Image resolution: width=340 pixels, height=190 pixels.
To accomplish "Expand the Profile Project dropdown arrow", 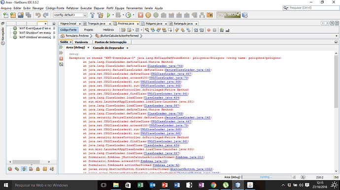I will tap(133, 15).
